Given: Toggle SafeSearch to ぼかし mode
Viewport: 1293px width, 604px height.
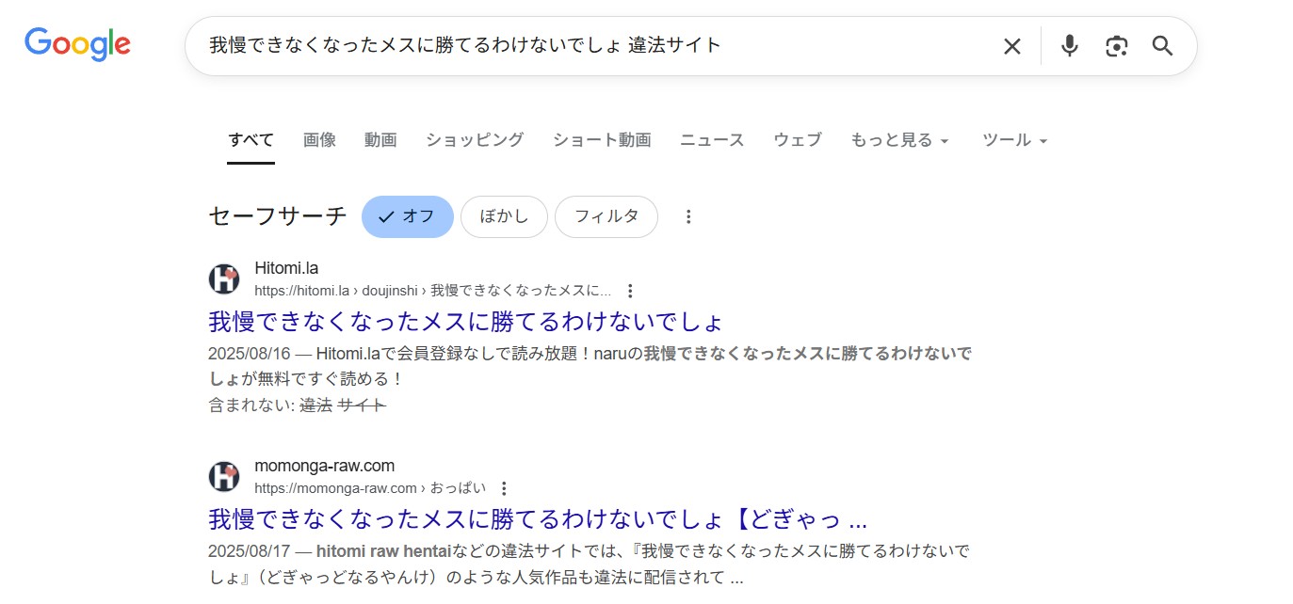Looking at the screenshot, I should click(x=504, y=216).
